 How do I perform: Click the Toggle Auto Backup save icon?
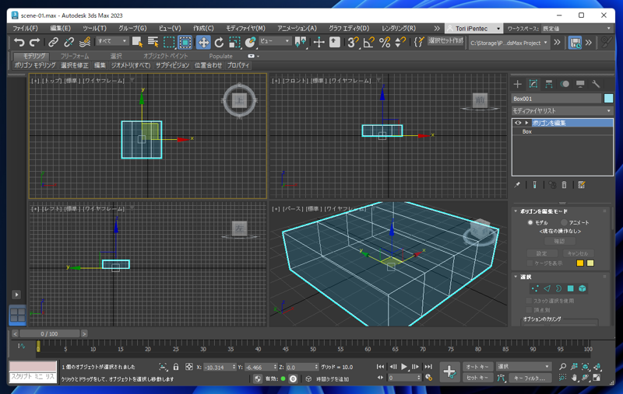tap(575, 43)
